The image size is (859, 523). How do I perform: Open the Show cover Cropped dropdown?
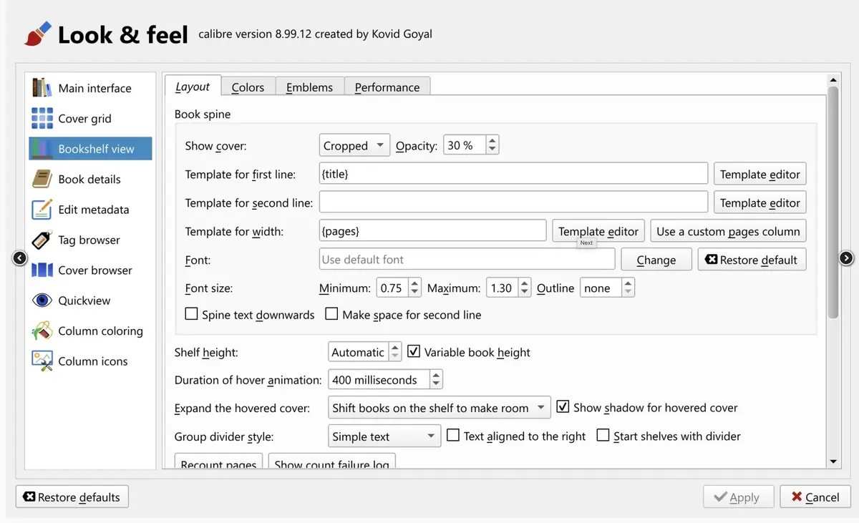354,146
